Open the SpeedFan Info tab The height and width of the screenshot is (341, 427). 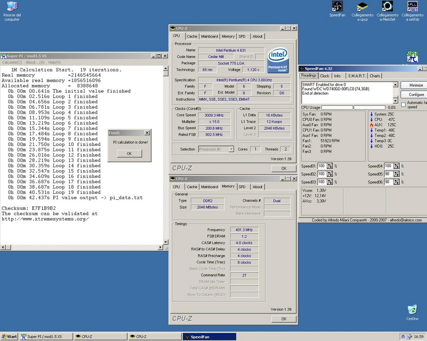point(337,76)
